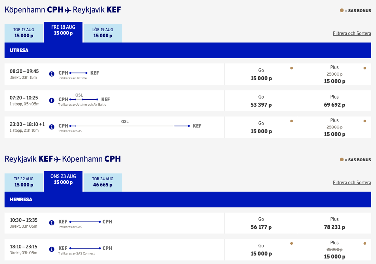
Task: Select the LÖR 19 AUG date tab
Action: pyautogui.click(x=103, y=33)
